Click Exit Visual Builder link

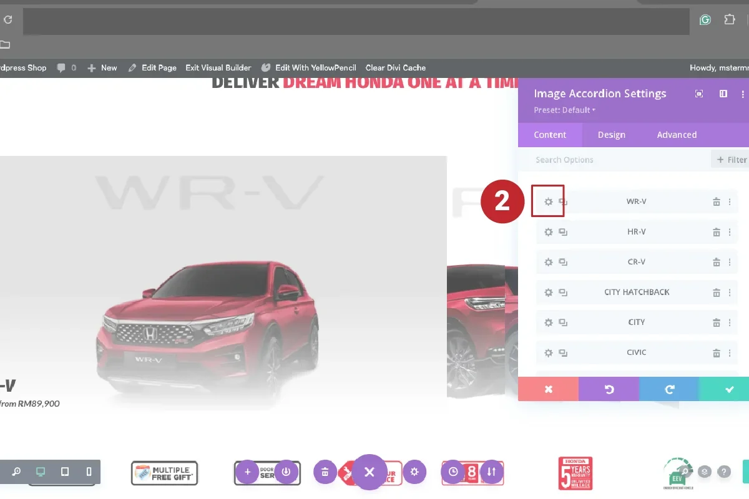[218, 67]
